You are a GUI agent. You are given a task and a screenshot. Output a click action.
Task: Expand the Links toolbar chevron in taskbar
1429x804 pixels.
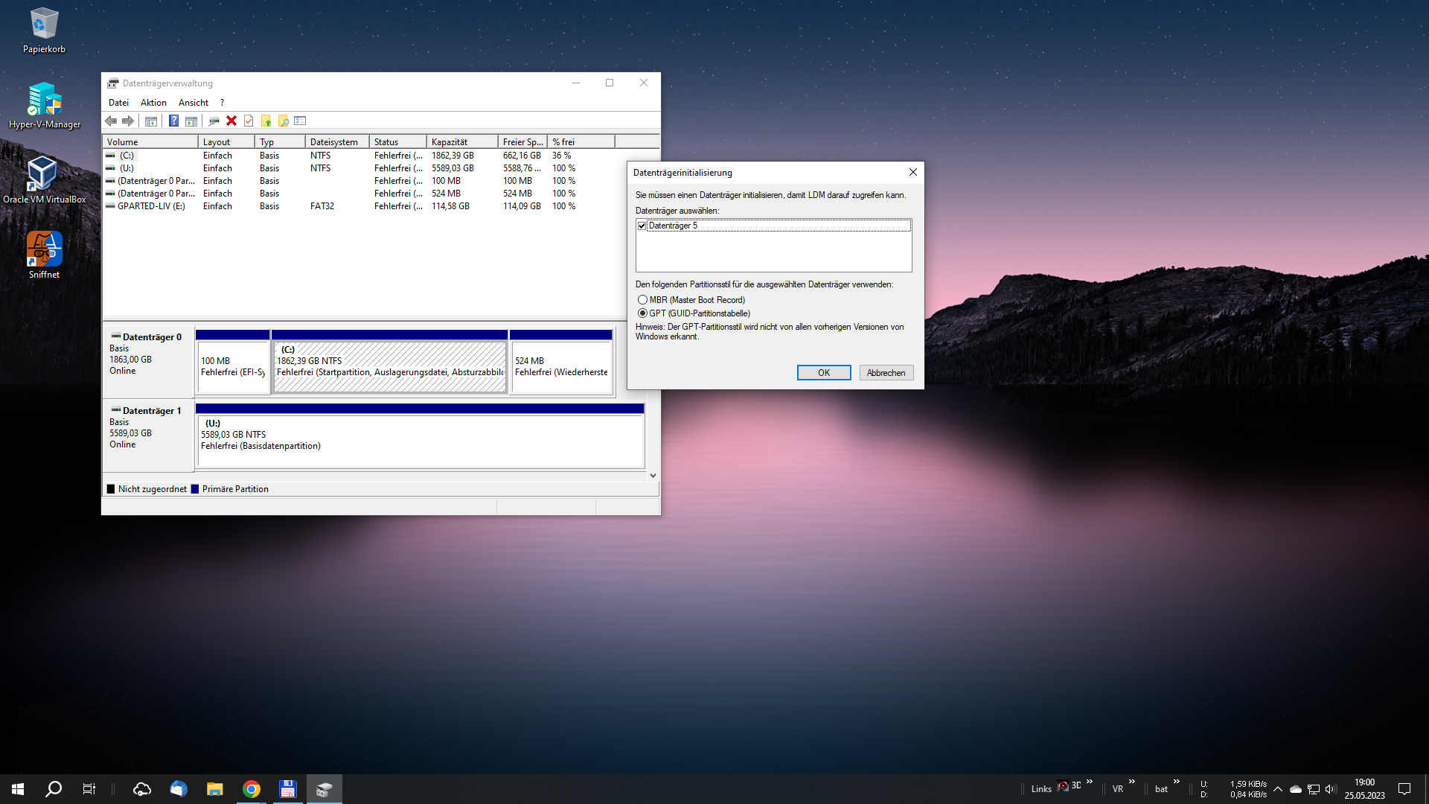(x=1090, y=782)
